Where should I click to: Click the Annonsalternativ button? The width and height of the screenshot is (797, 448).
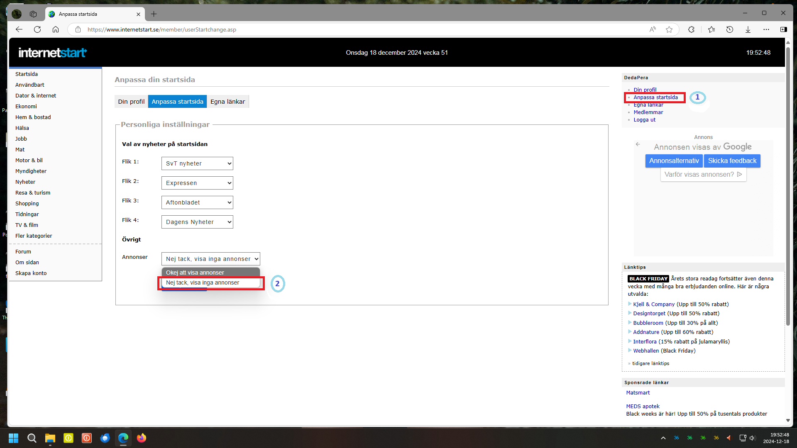click(x=674, y=161)
